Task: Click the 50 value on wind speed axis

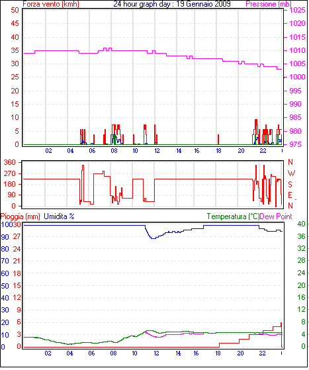Action: click(x=15, y=10)
